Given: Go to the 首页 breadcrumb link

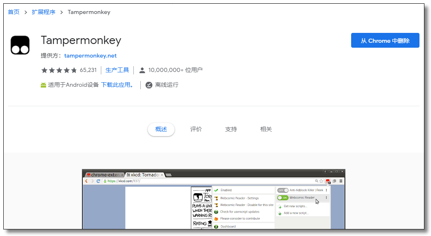Looking at the screenshot, I should tap(14, 12).
